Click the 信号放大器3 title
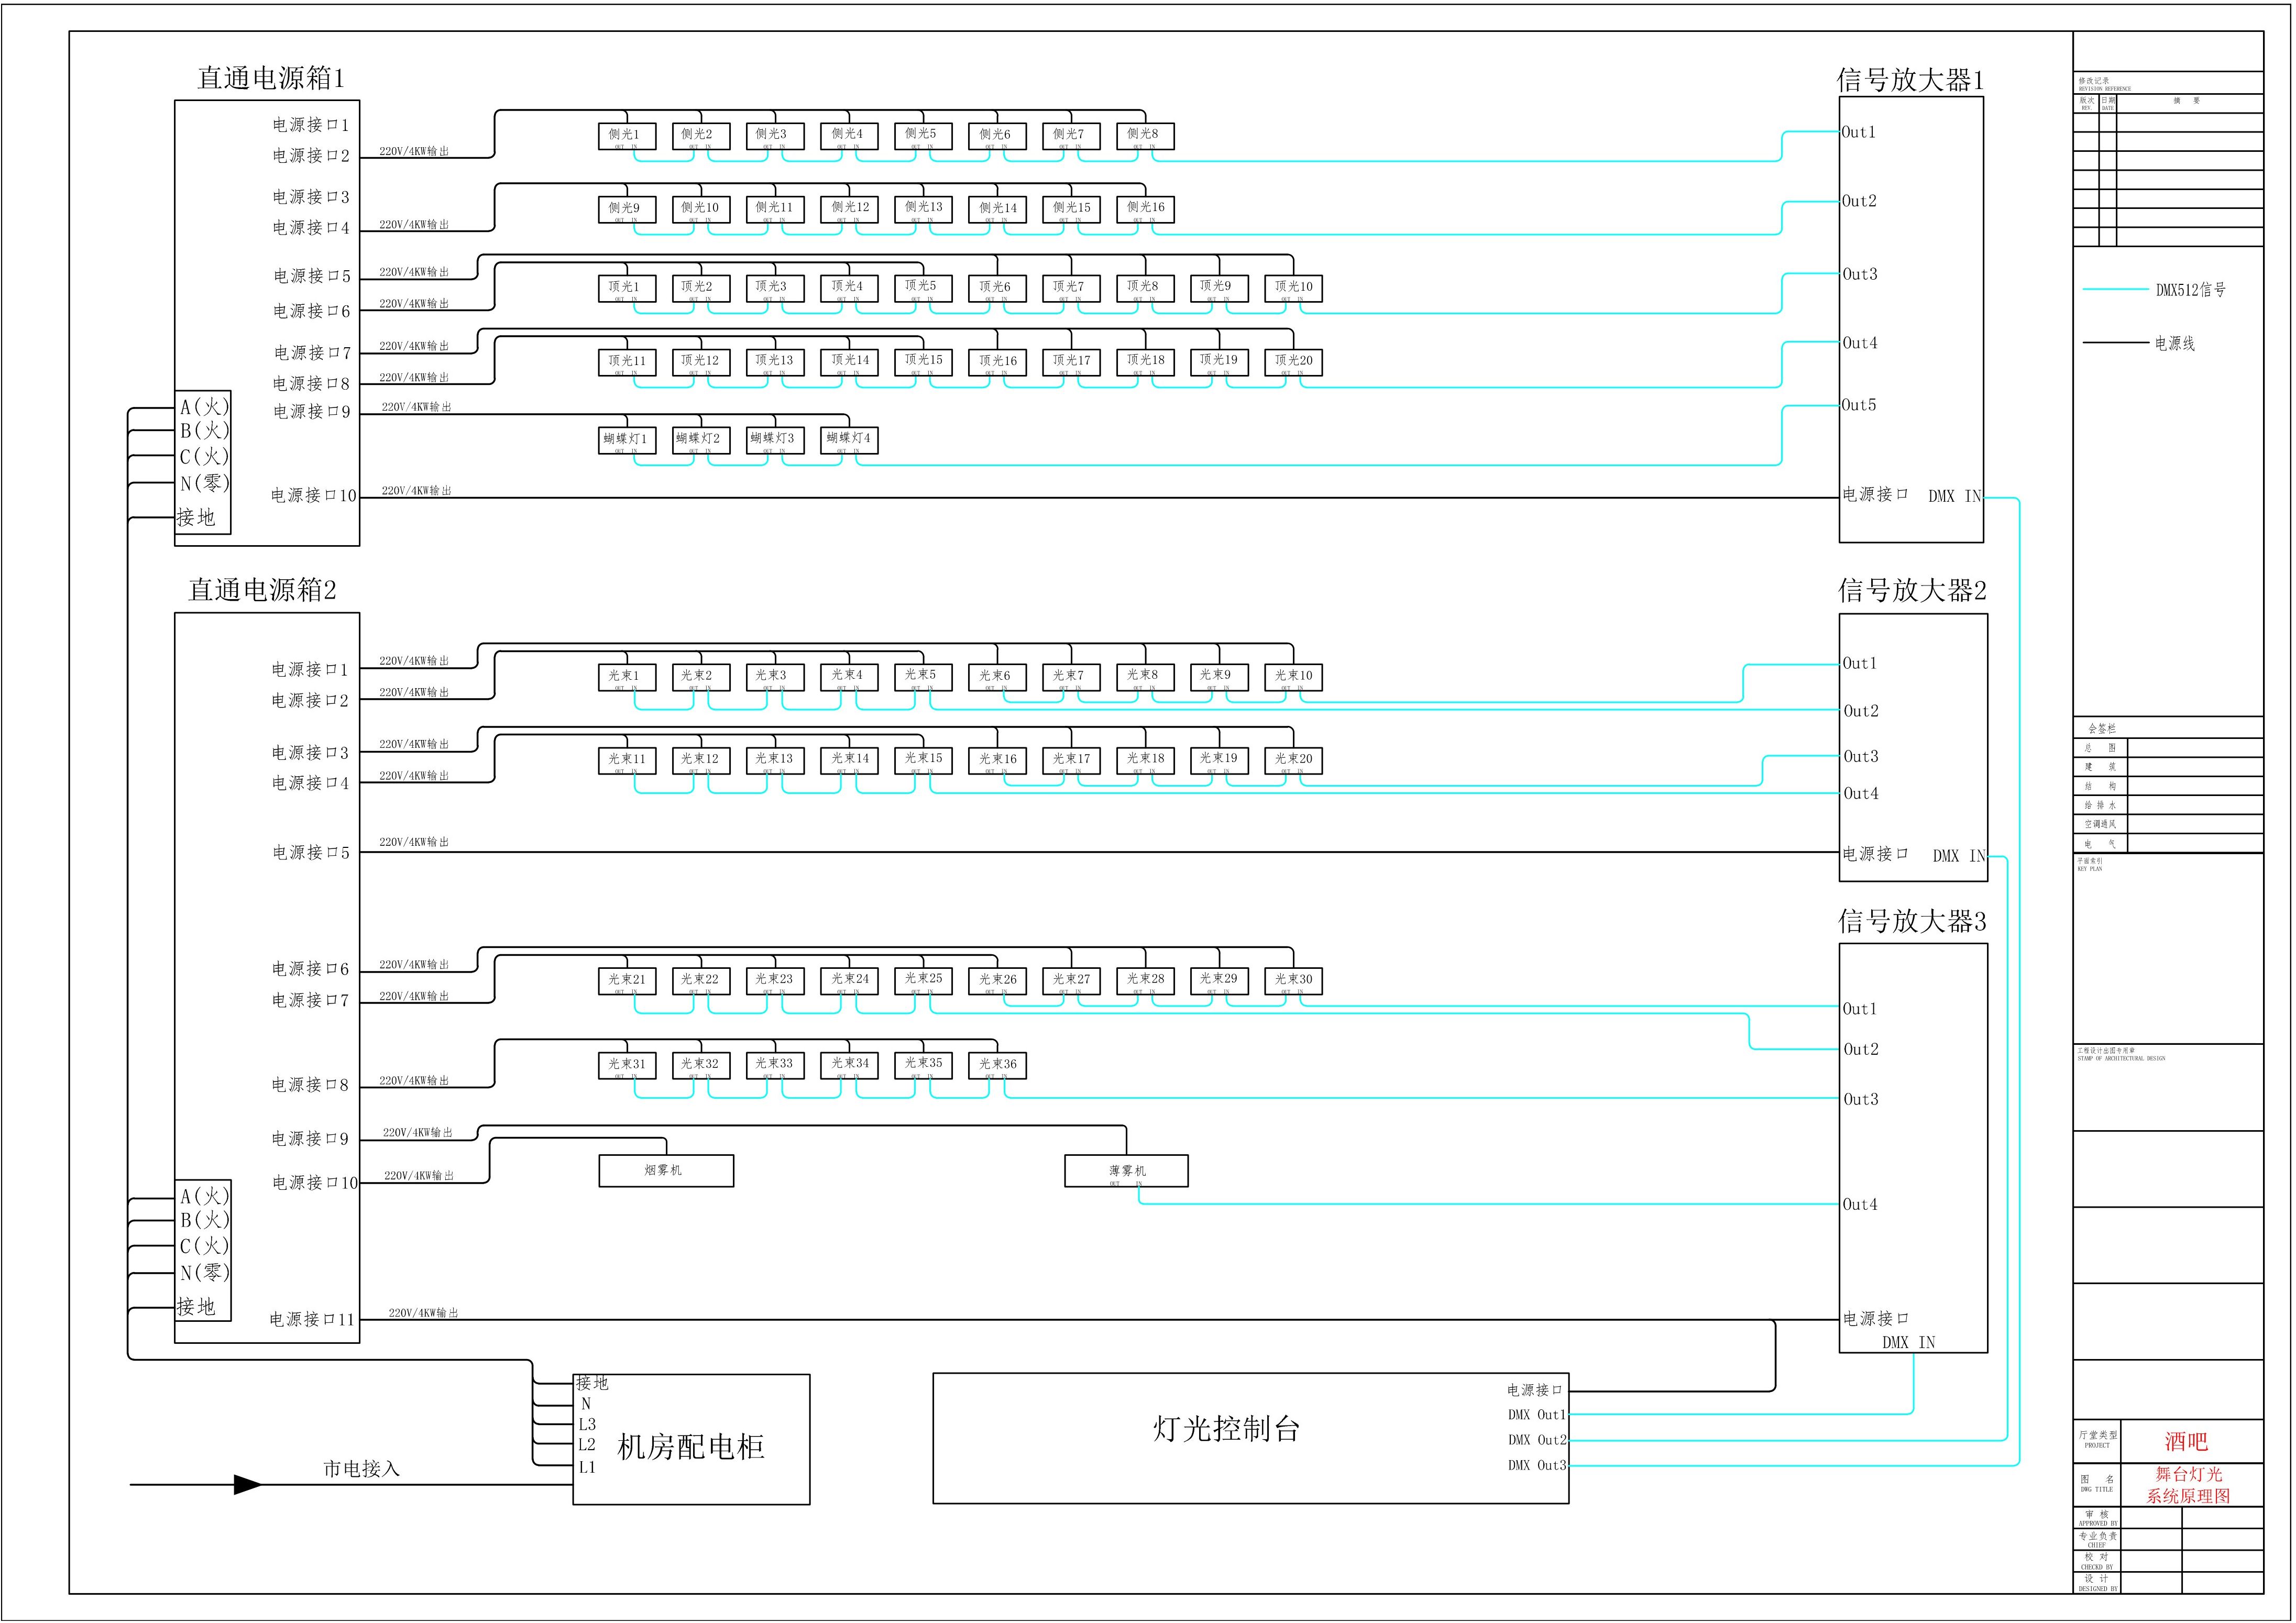The image size is (2296, 1623). [1912, 921]
